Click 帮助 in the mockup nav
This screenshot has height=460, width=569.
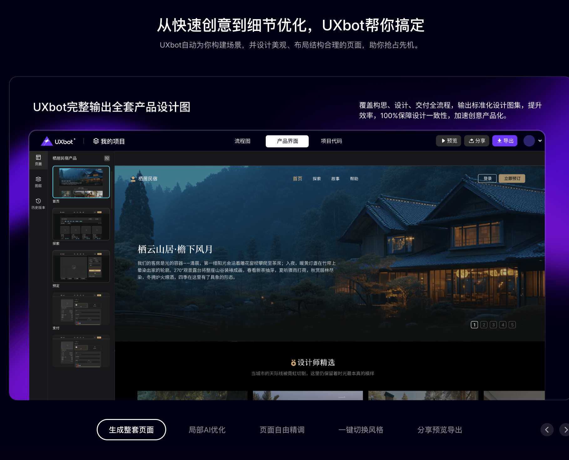pos(354,179)
